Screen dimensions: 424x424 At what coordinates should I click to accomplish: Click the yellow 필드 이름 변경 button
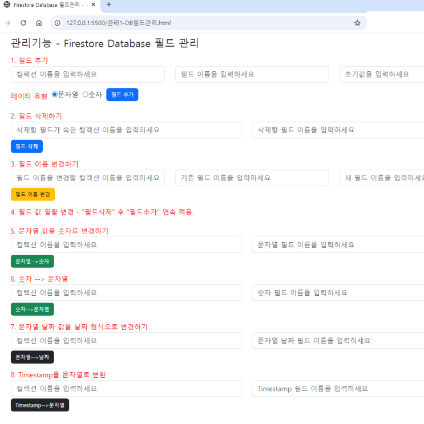click(x=33, y=194)
